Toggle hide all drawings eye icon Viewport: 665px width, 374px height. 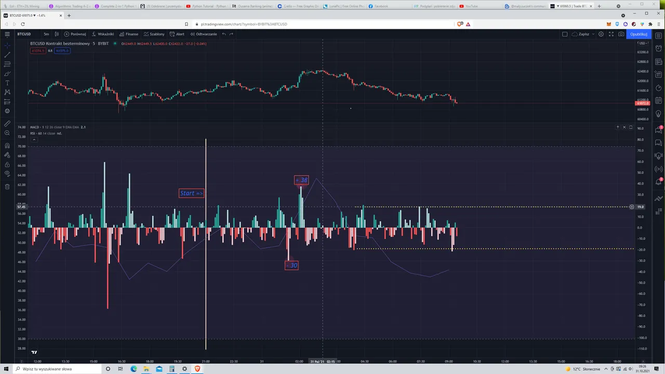[7, 173]
